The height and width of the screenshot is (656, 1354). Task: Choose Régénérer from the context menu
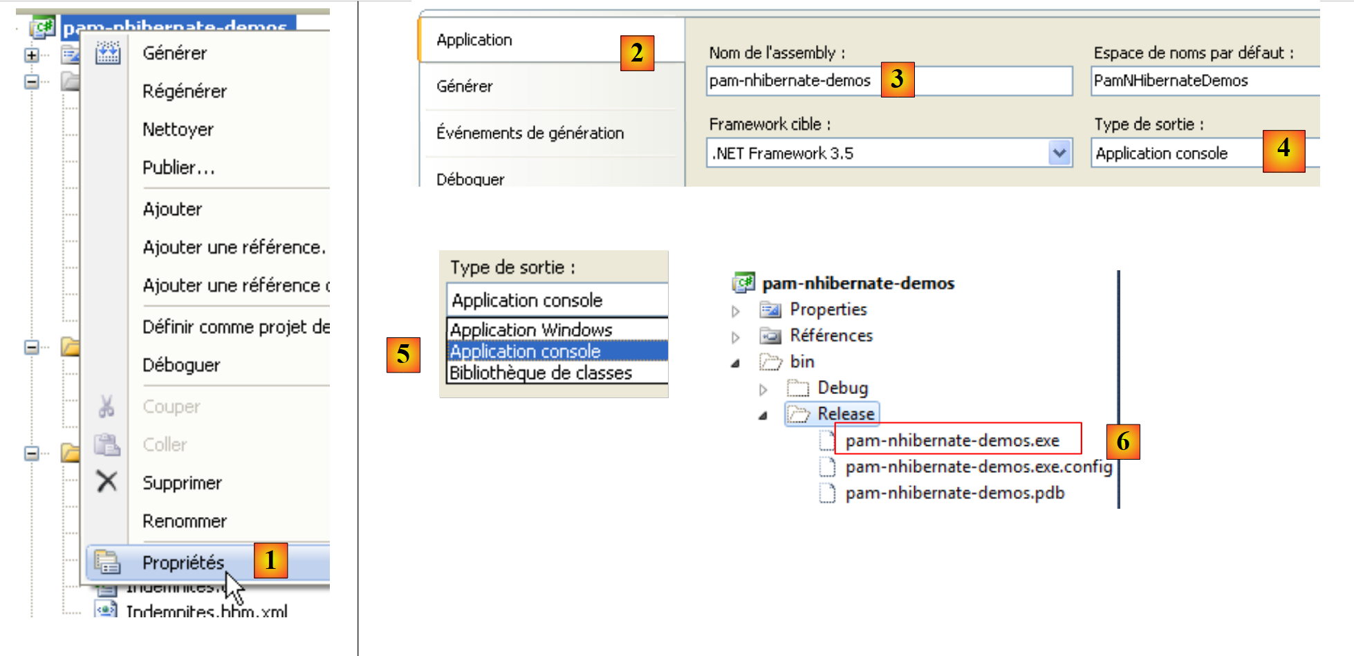coord(184,91)
